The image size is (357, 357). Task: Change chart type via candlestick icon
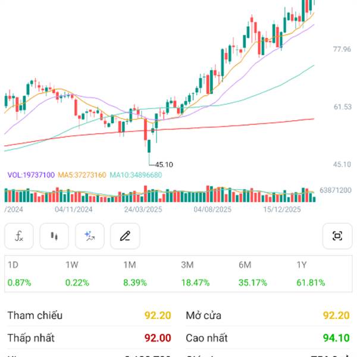pyautogui.click(x=55, y=236)
